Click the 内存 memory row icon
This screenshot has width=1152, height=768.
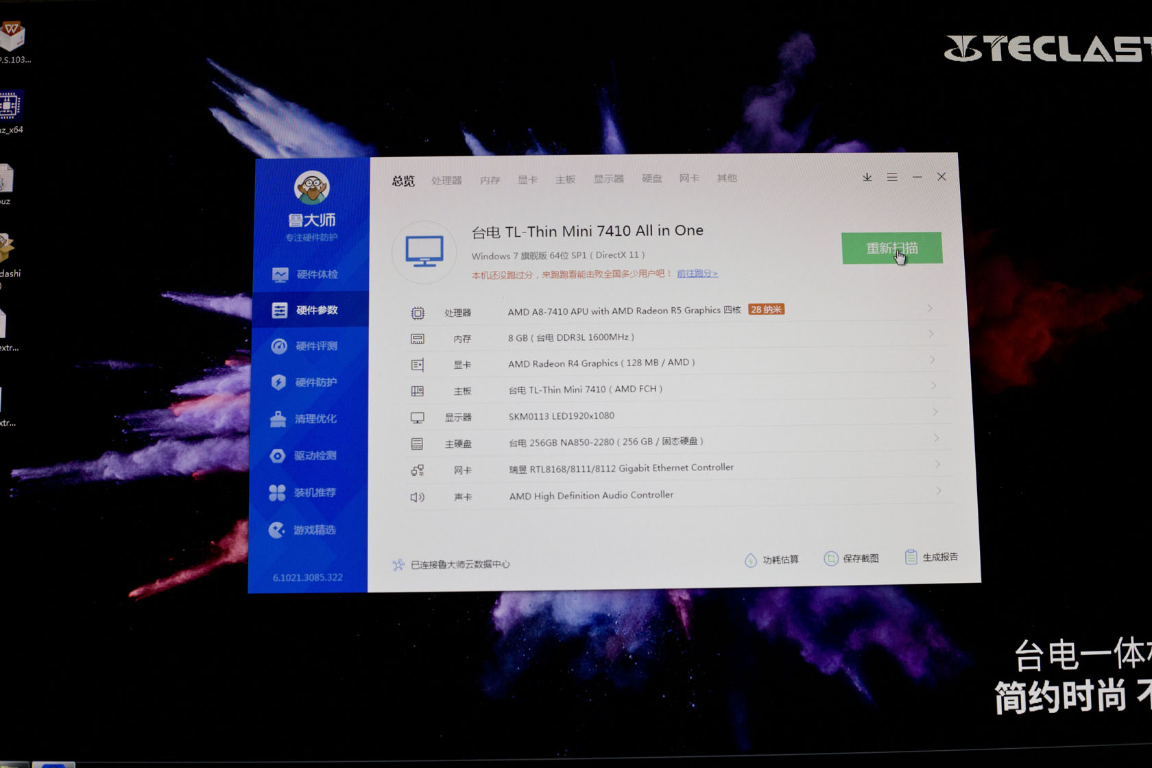[x=418, y=339]
